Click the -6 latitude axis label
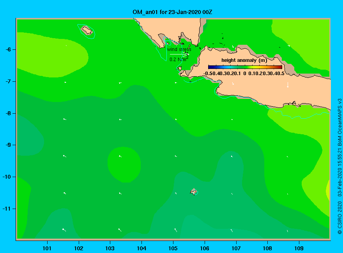Screen dimensions: 343x253 pyautogui.click(x=8, y=49)
